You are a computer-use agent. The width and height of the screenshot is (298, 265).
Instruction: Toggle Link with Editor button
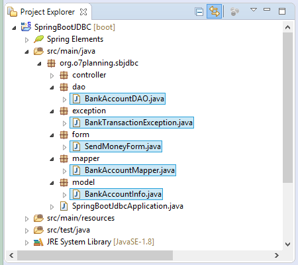(214, 11)
